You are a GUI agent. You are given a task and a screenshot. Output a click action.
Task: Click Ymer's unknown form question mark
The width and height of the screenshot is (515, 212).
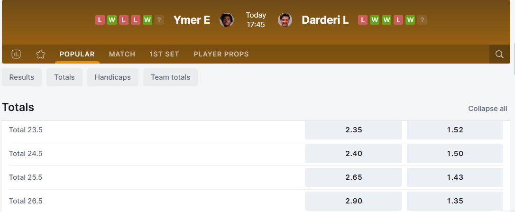(x=159, y=20)
